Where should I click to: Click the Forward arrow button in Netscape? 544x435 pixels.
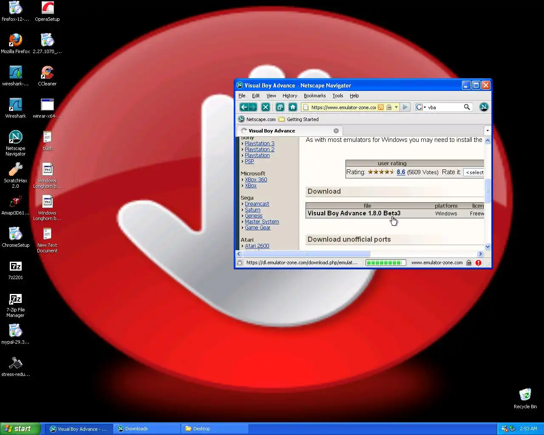[x=253, y=107]
